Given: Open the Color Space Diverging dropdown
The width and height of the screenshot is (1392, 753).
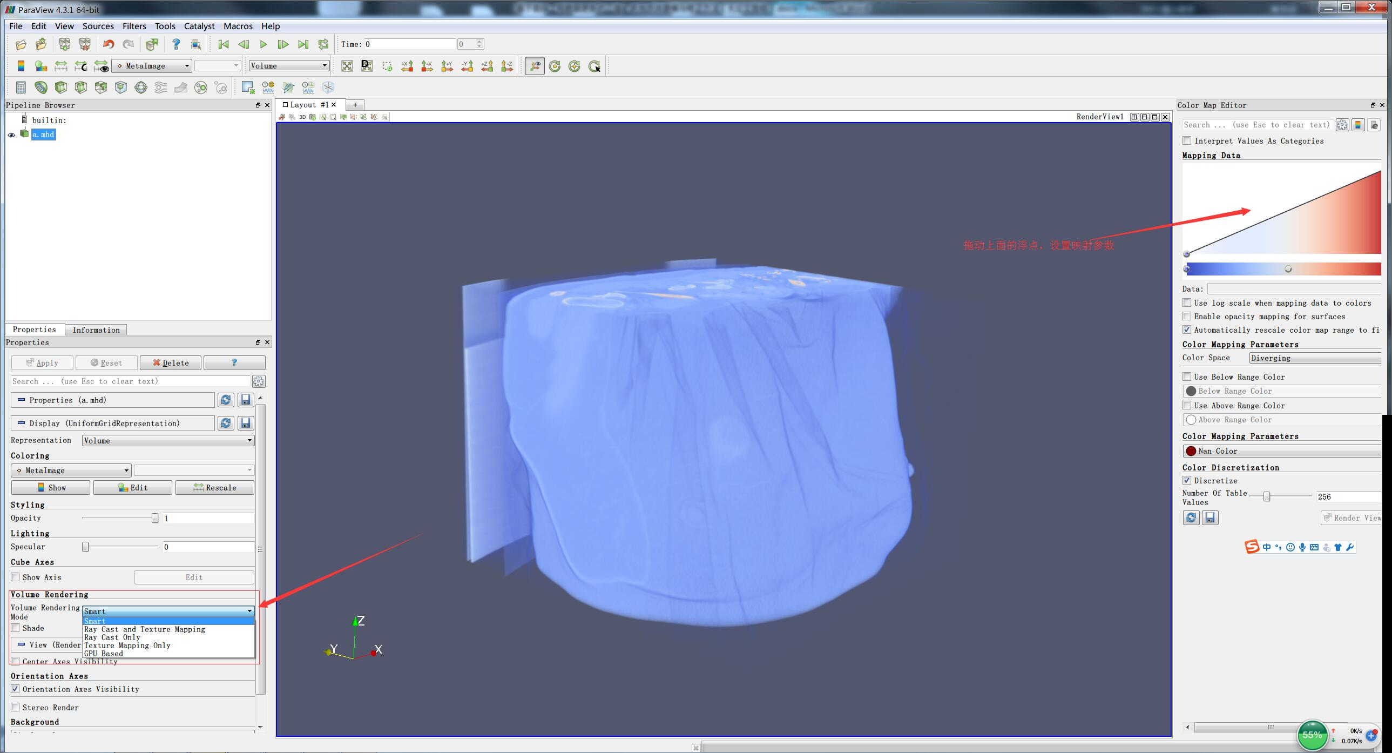Looking at the screenshot, I should [1314, 358].
